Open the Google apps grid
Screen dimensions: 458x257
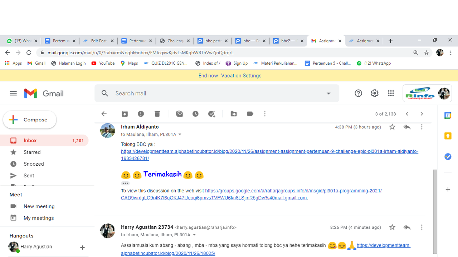391,93
